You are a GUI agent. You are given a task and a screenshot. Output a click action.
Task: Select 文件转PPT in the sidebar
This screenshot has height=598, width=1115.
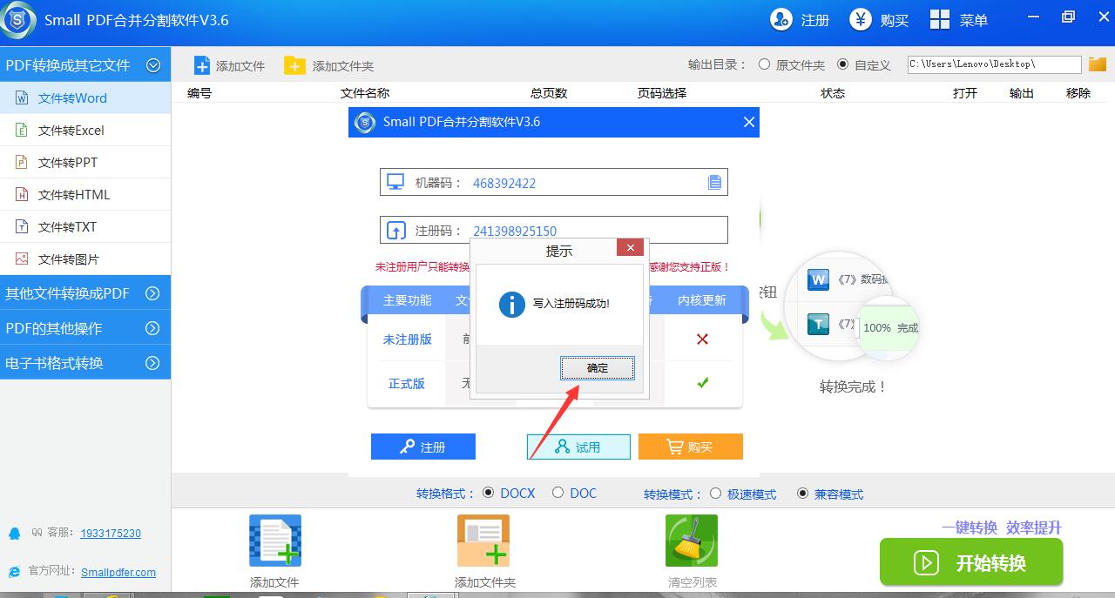click(x=85, y=163)
